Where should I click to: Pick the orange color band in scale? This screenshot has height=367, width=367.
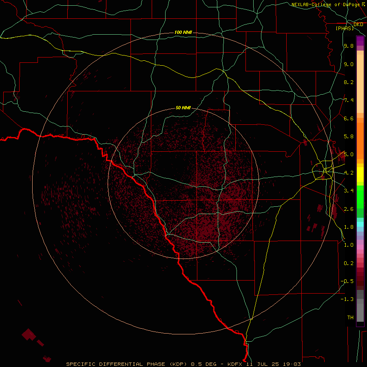360,141
